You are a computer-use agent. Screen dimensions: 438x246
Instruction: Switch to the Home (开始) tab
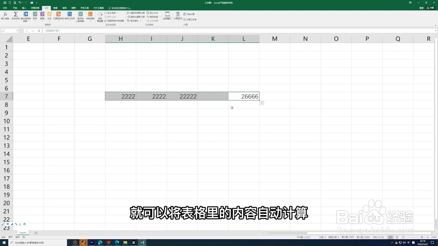pos(15,8)
